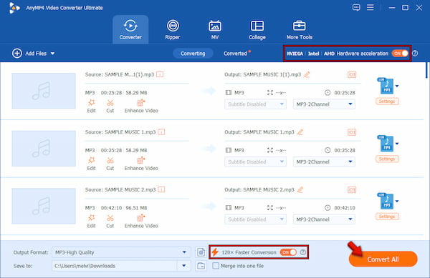Rename output SAMPLE MUSIC 2.mp3 pencil icon

(300, 189)
